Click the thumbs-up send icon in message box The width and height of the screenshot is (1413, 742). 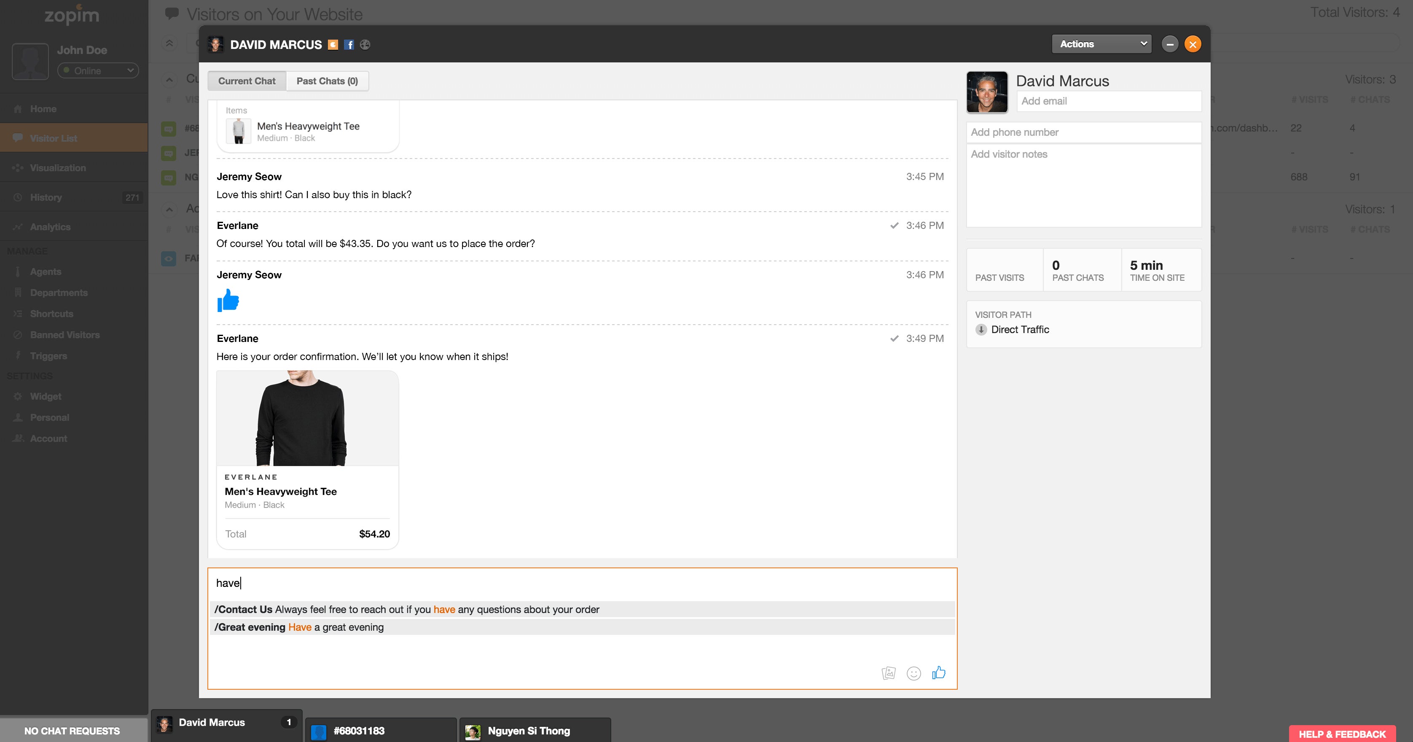(x=938, y=672)
